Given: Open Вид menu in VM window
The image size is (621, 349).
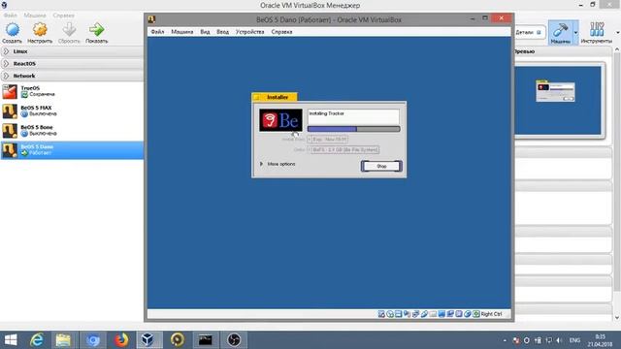Looking at the screenshot, I should click(205, 32).
